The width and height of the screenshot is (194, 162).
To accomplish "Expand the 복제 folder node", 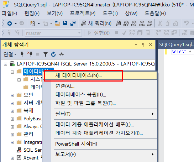I will click(12, 111).
